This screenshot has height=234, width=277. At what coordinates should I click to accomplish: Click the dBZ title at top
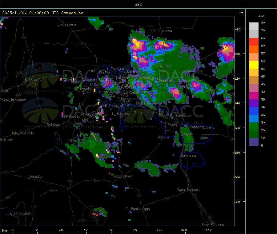tap(138, 5)
